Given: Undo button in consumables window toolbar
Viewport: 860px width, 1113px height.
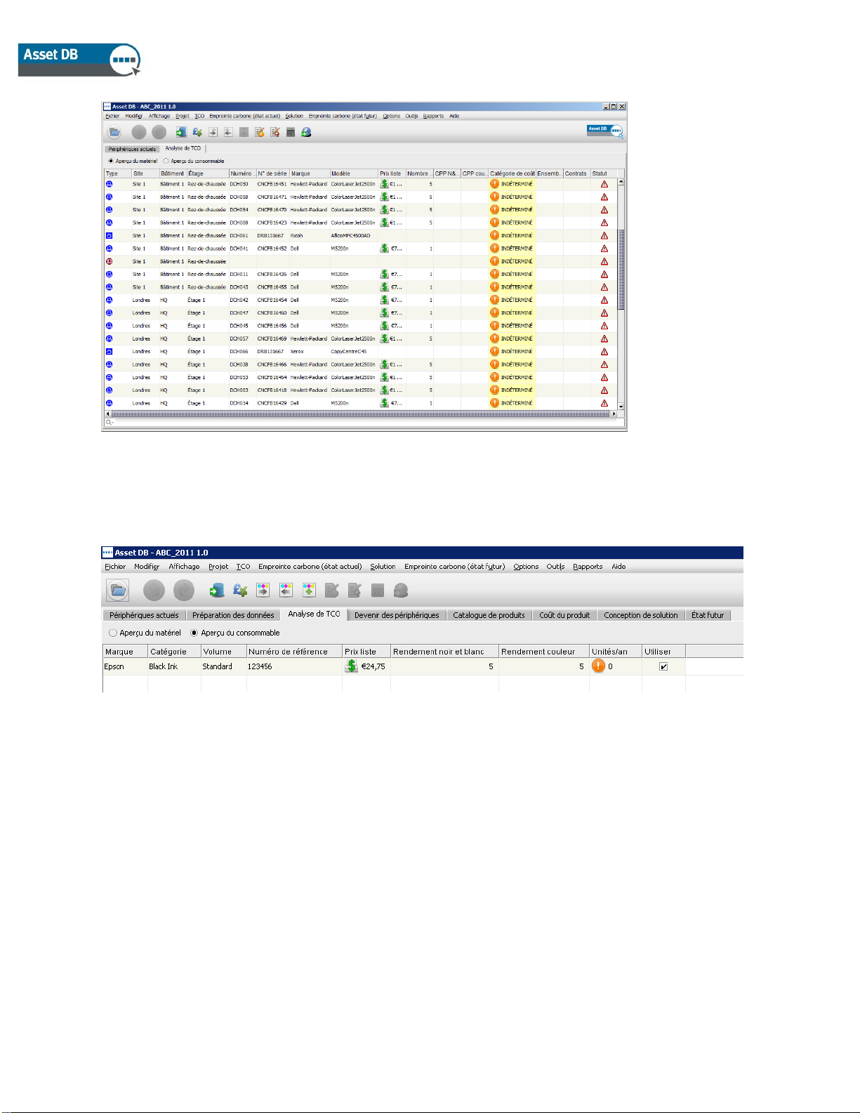Looking at the screenshot, I should (x=154, y=591).
